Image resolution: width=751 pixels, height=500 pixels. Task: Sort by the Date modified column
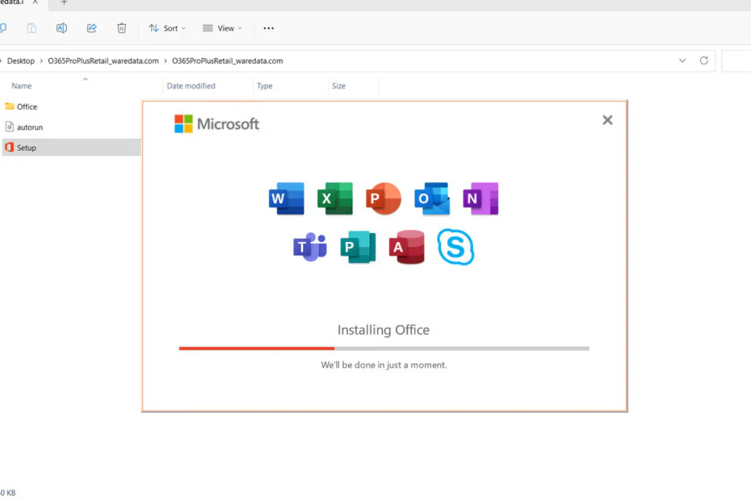tap(191, 85)
